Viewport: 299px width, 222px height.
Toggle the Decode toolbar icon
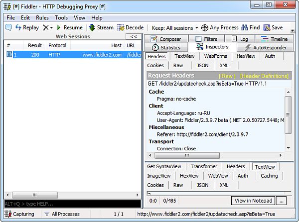click(121, 28)
